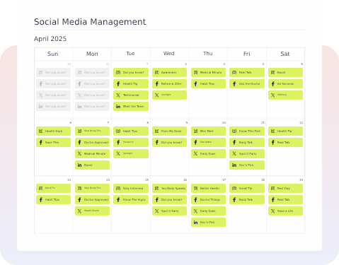Click the X icon on Save a Life post
The width and height of the screenshot is (339, 265).
pos(273,211)
